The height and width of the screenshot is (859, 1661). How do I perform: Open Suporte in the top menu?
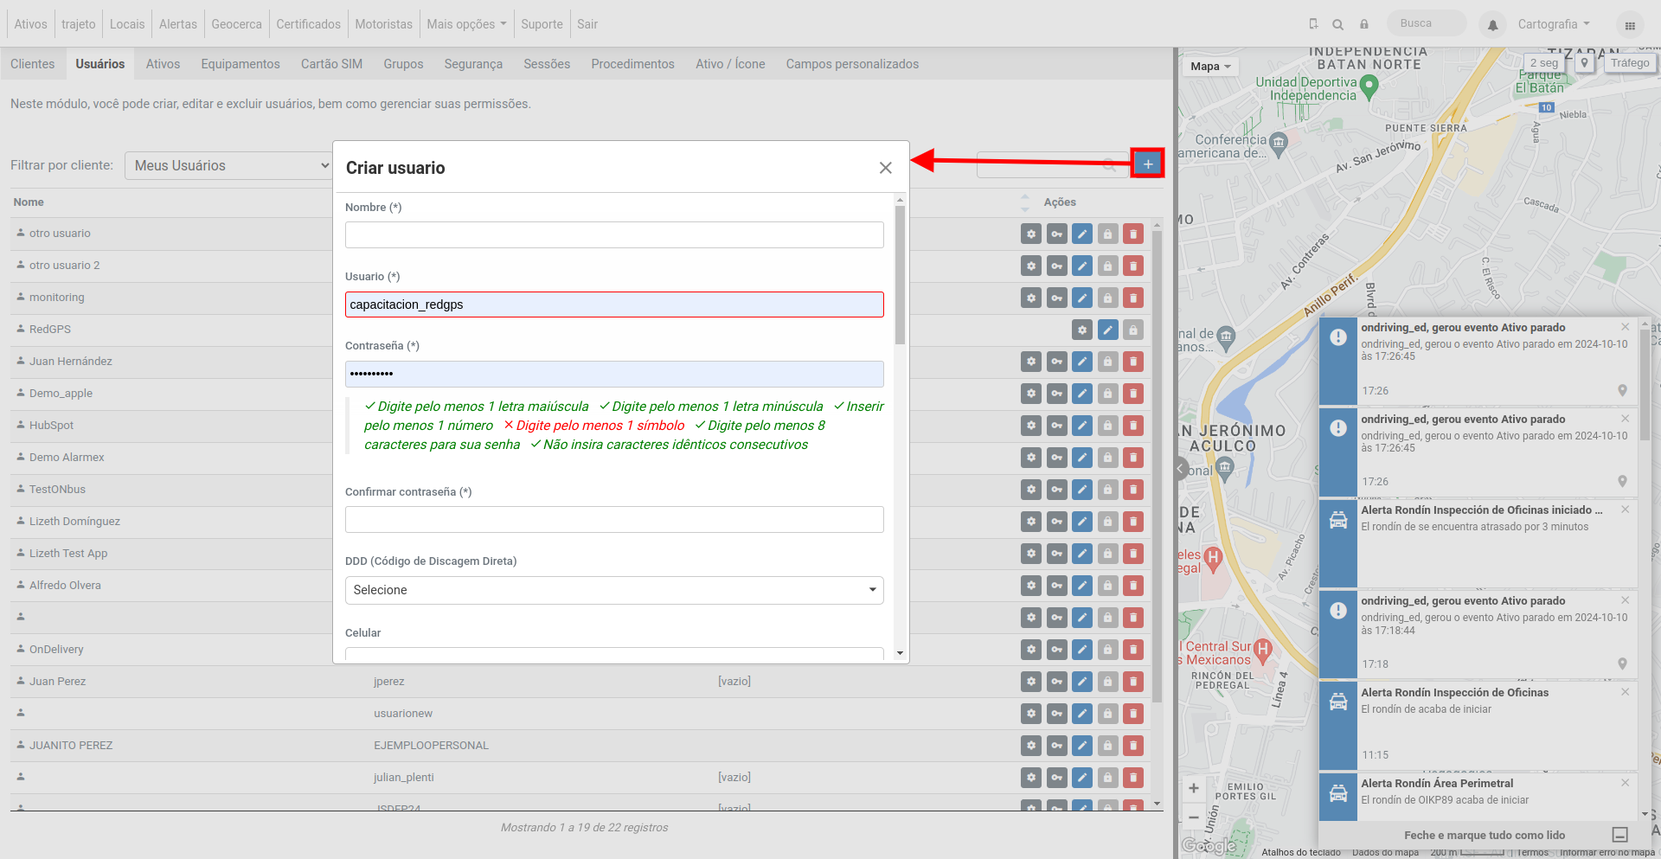coord(542,24)
